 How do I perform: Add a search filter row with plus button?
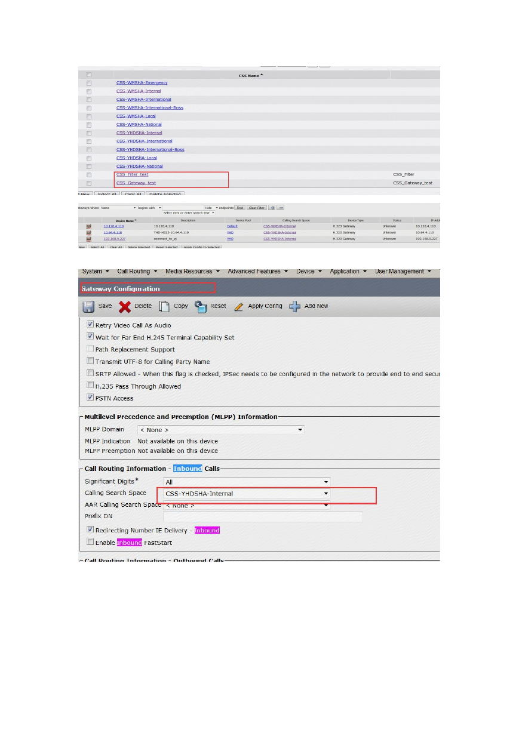pyautogui.click(x=272, y=208)
